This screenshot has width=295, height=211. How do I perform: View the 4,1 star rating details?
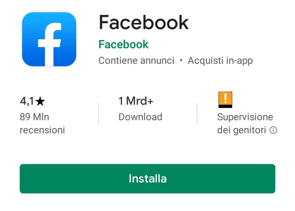click(x=32, y=101)
